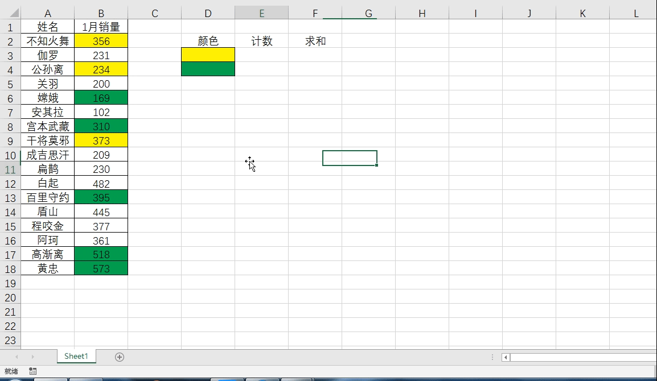Click the 就绪 status bar text
Image resolution: width=657 pixels, height=381 pixels.
click(11, 371)
